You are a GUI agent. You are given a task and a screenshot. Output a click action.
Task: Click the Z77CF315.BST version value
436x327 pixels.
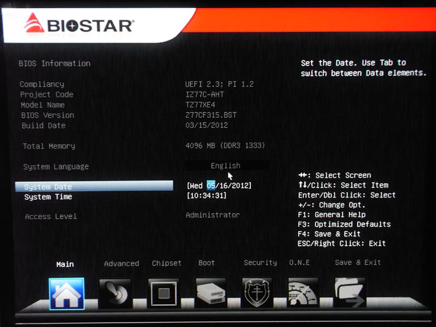point(211,115)
